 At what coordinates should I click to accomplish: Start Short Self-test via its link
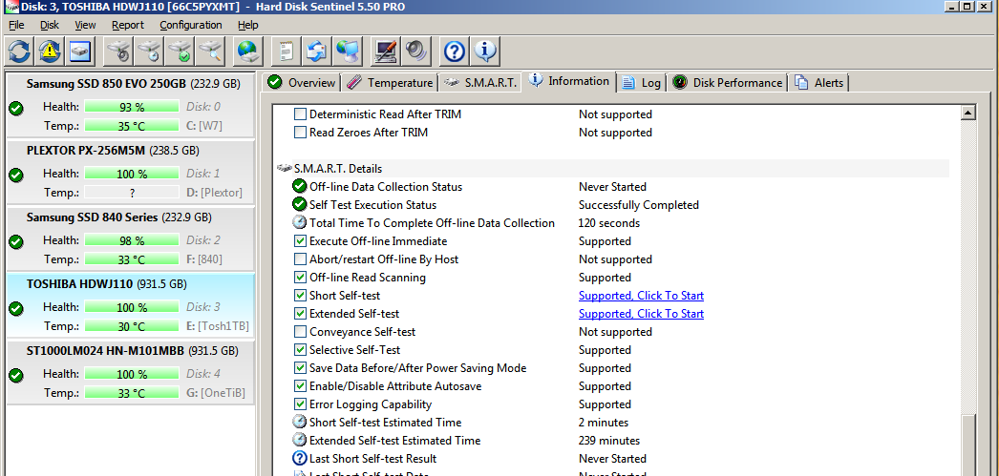(641, 296)
